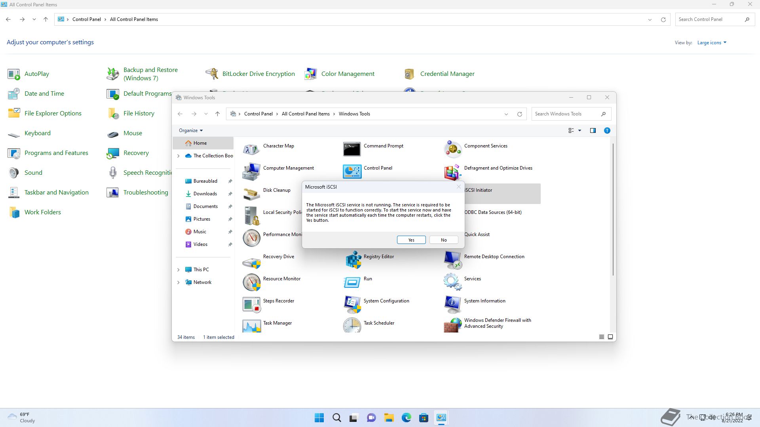Open Resource Monitor icon
Viewport: 760px width, 427px height.
tap(251, 282)
